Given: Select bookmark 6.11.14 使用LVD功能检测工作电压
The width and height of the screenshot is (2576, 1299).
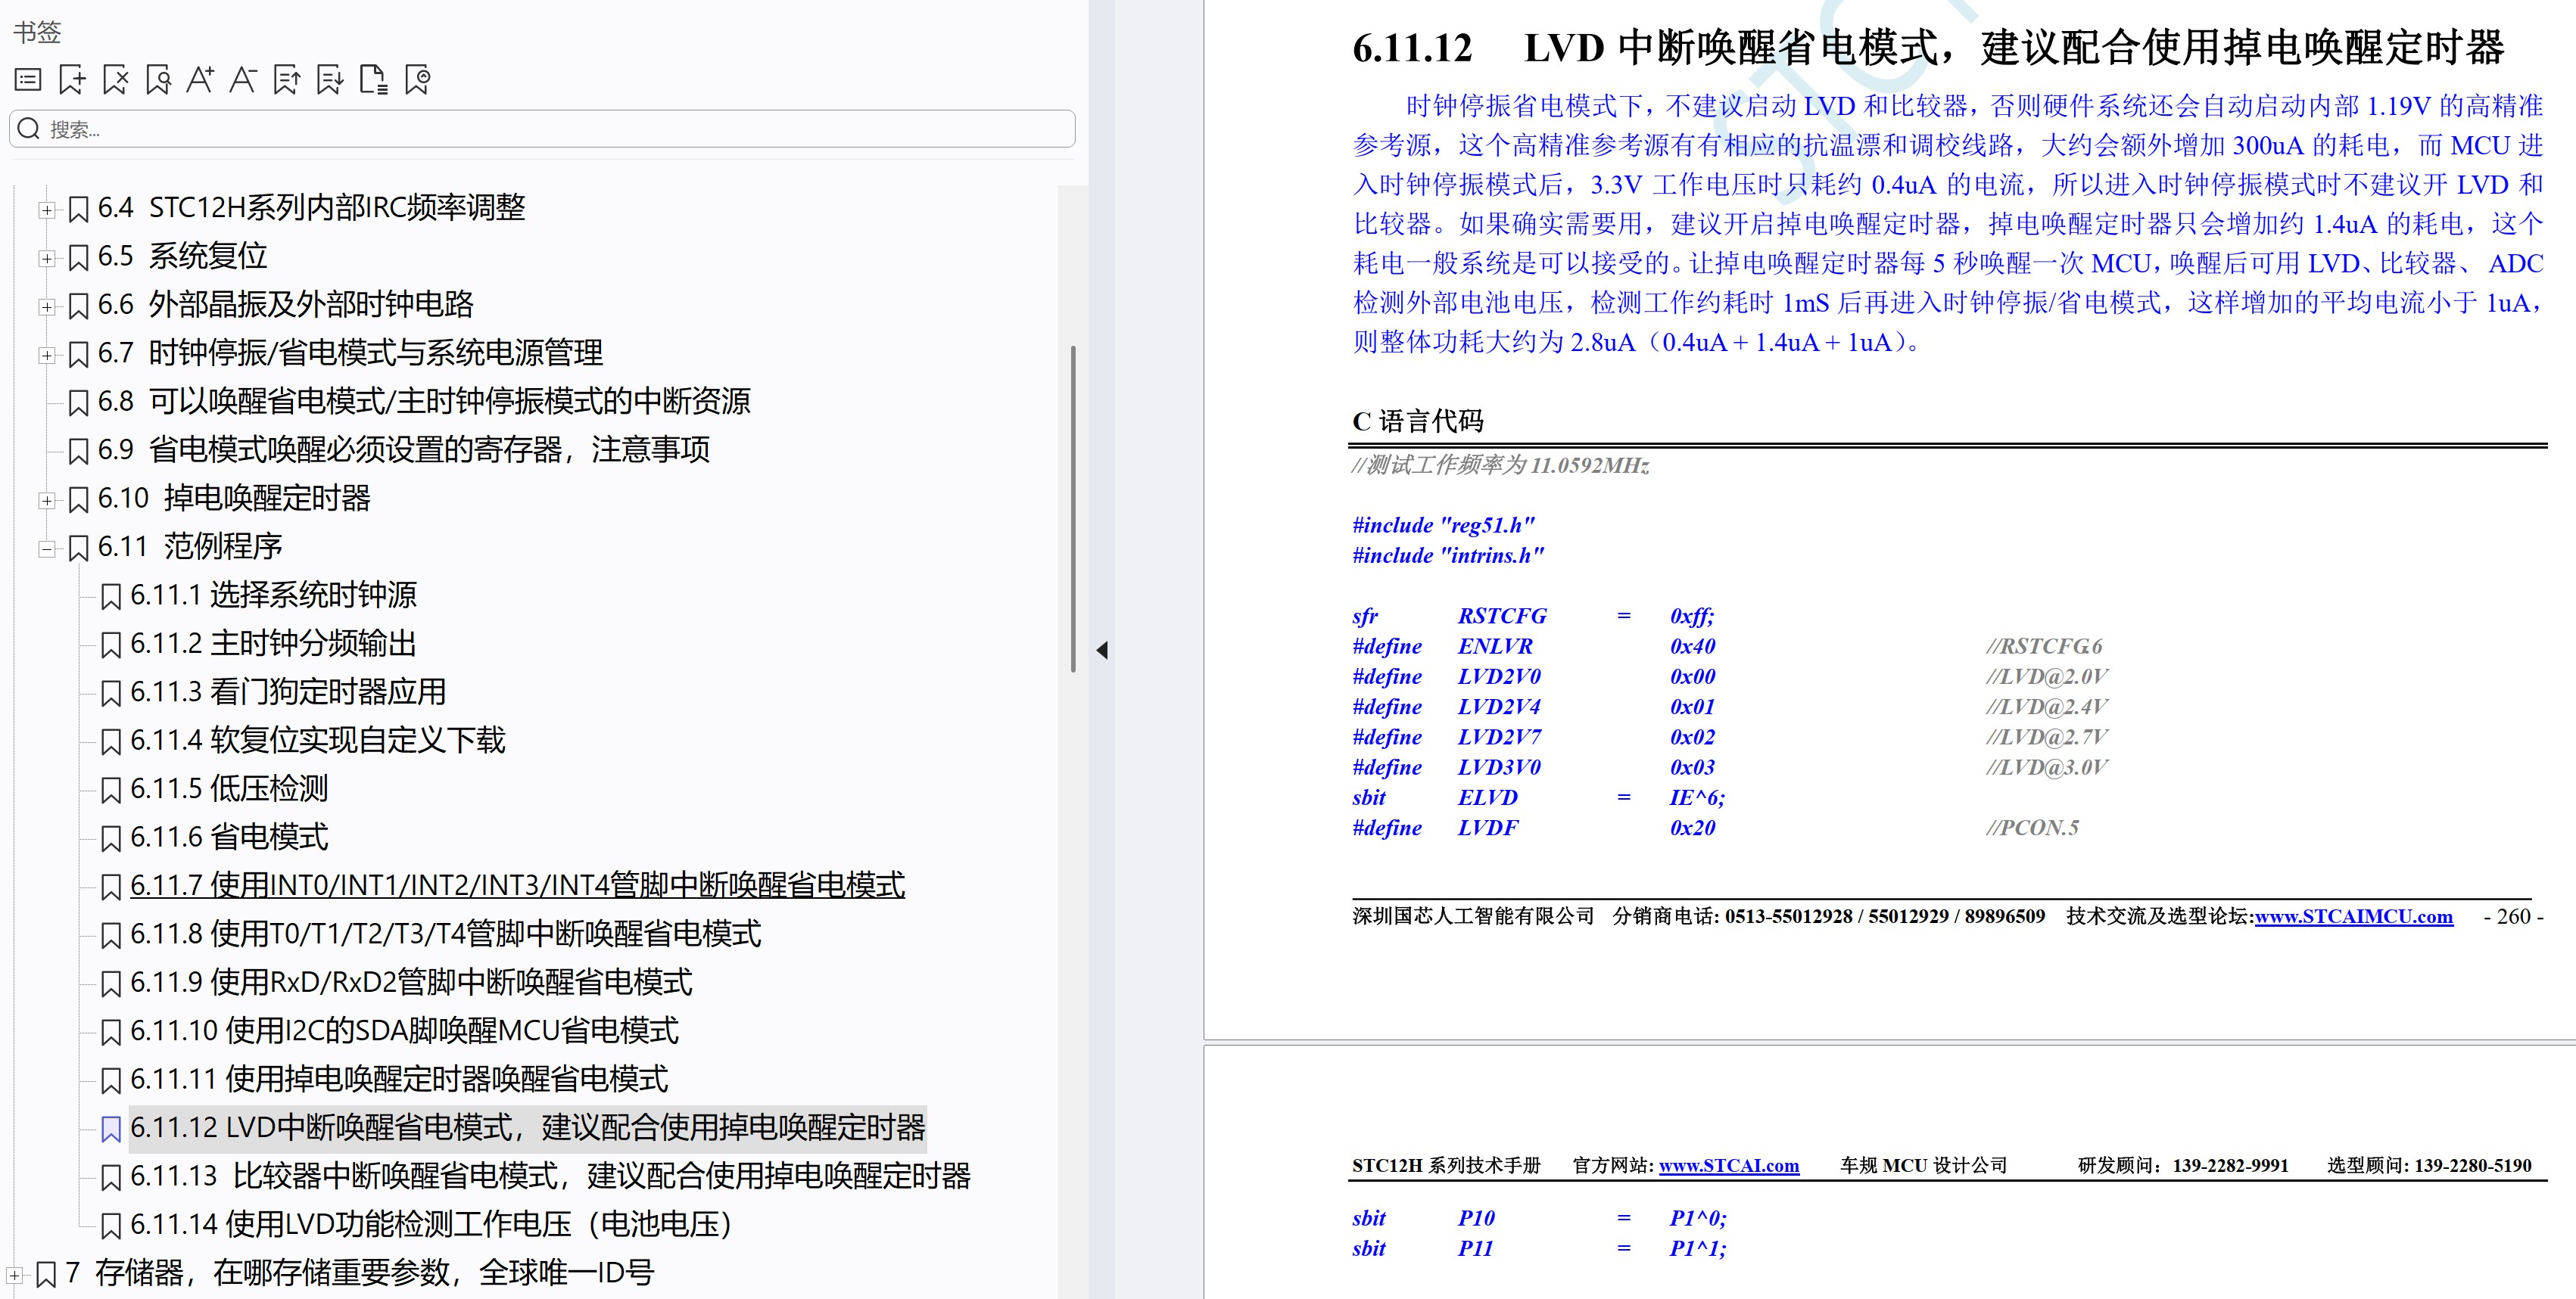Looking at the screenshot, I should [431, 1224].
